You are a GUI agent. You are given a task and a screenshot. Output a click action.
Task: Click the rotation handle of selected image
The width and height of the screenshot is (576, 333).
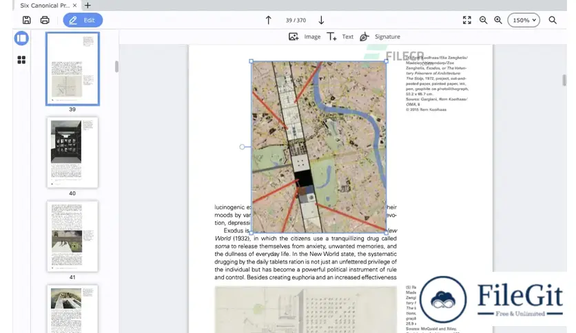pyautogui.click(x=242, y=147)
